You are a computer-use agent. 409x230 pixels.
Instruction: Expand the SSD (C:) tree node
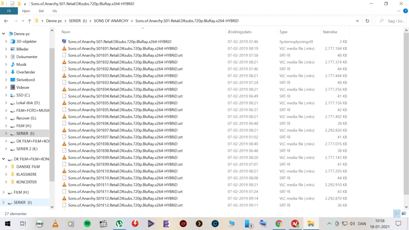tap(6, 95)
